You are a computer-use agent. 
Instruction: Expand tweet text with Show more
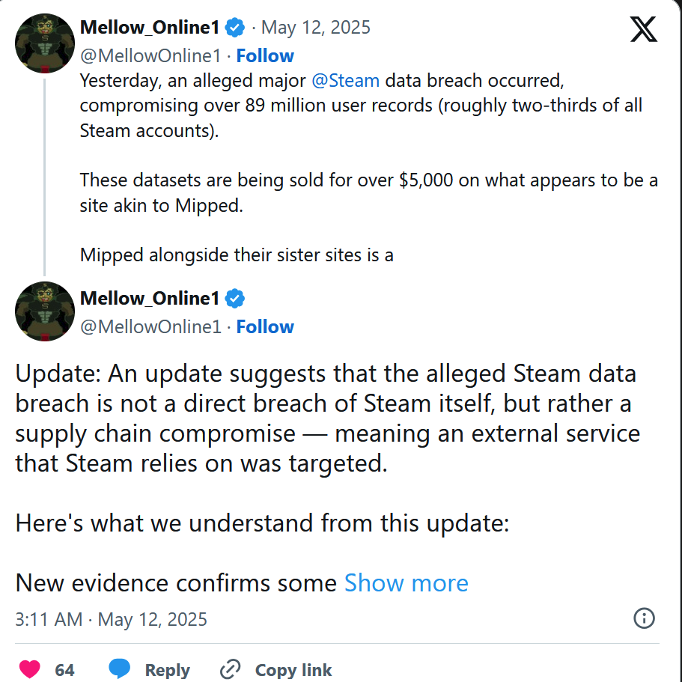tap(407, 583)
